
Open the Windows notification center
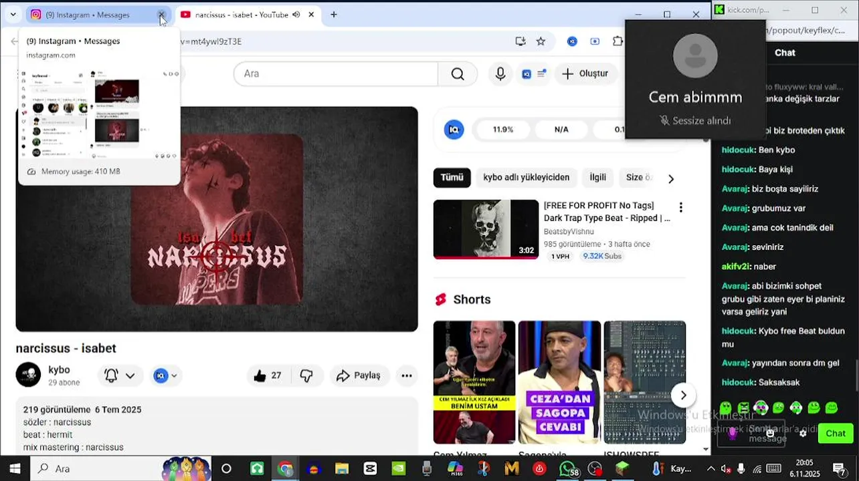839,469
